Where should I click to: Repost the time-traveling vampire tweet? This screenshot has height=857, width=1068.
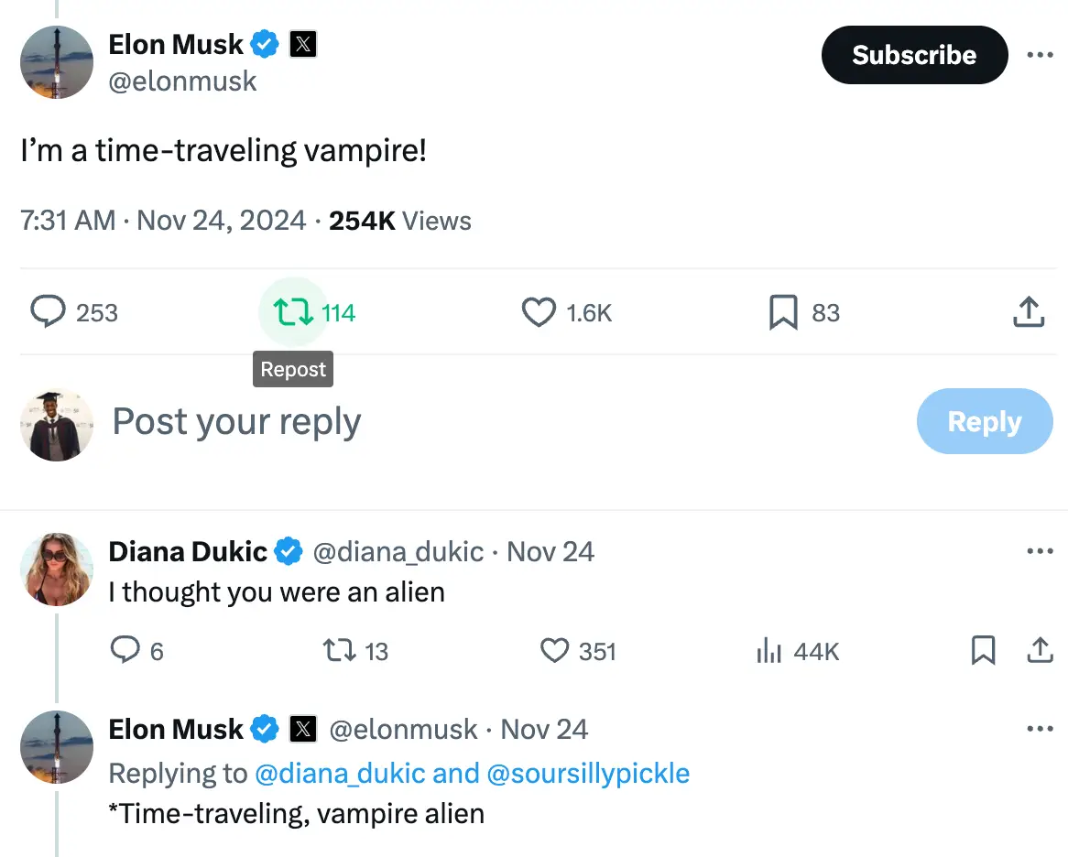pos(293,312)
